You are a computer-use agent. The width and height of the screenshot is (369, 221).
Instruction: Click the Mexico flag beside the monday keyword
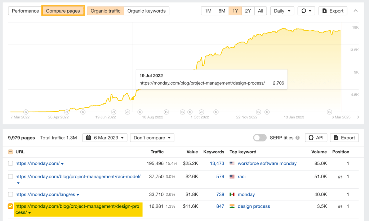tap(232, 194)
